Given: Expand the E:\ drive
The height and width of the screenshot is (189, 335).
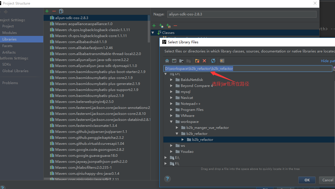Looking at the screenshot, I should pos(166,158).
